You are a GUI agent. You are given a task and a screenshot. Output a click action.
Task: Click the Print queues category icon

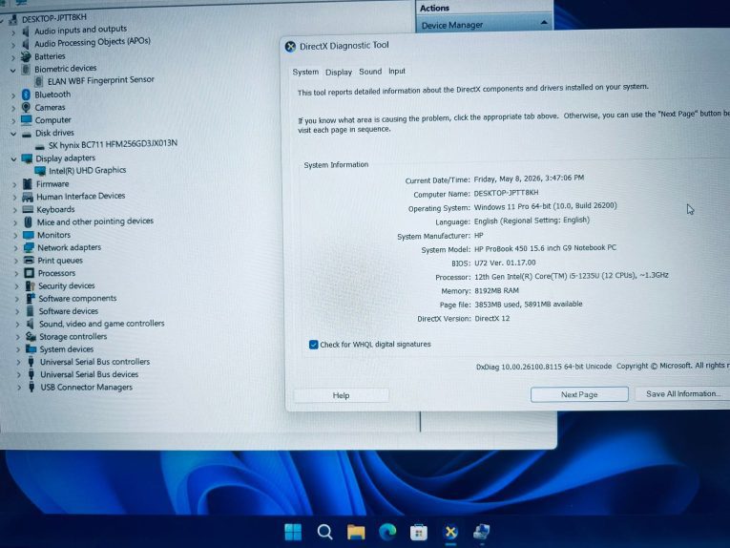29,261
